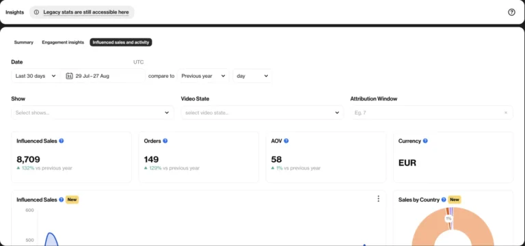Open the Influenced Sales chart three-dot menu
The width and height of the screenshot is (525, 246).
pos(378,199)
